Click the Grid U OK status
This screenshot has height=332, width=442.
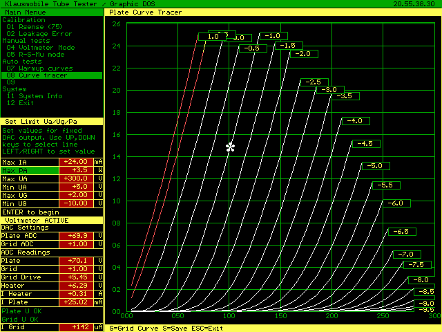20,320
